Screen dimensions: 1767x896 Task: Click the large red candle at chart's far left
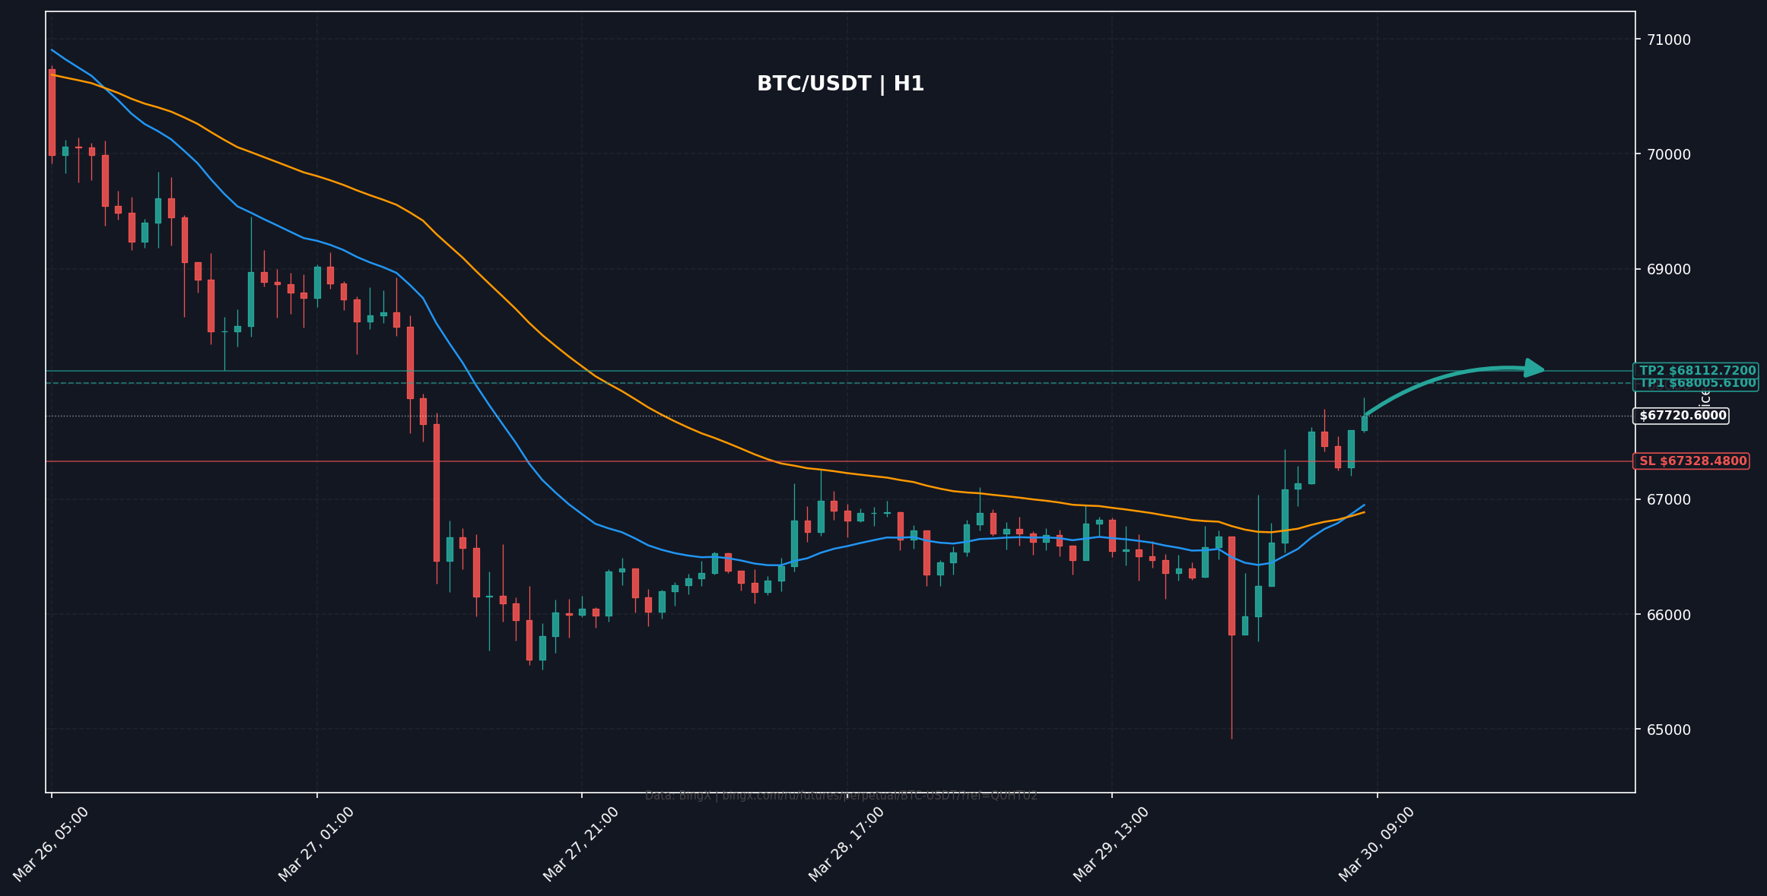(52, 112)
